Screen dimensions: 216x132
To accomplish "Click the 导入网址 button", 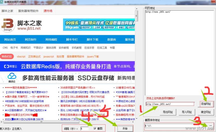I will point(187,112).
